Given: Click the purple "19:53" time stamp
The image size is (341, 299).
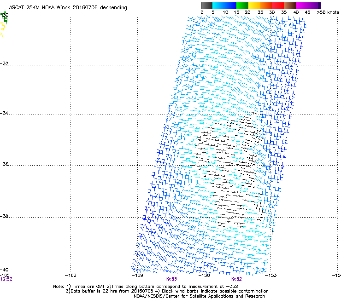Looking at the screenshot, I should point(170,279).
